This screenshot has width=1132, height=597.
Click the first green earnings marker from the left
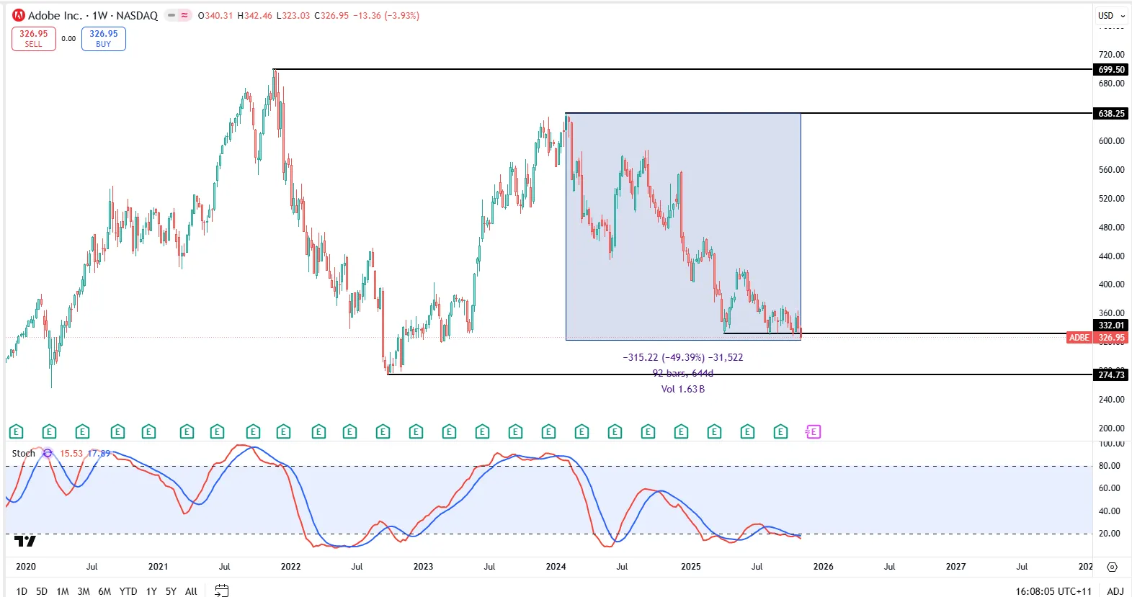point(16,432)
